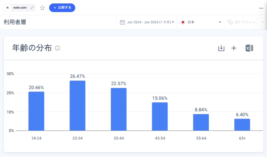Image resolution: width=267 pixels, height=157 pixels.
Task: Click the 25-34 age group bar
Action: [x=77, y=106]
